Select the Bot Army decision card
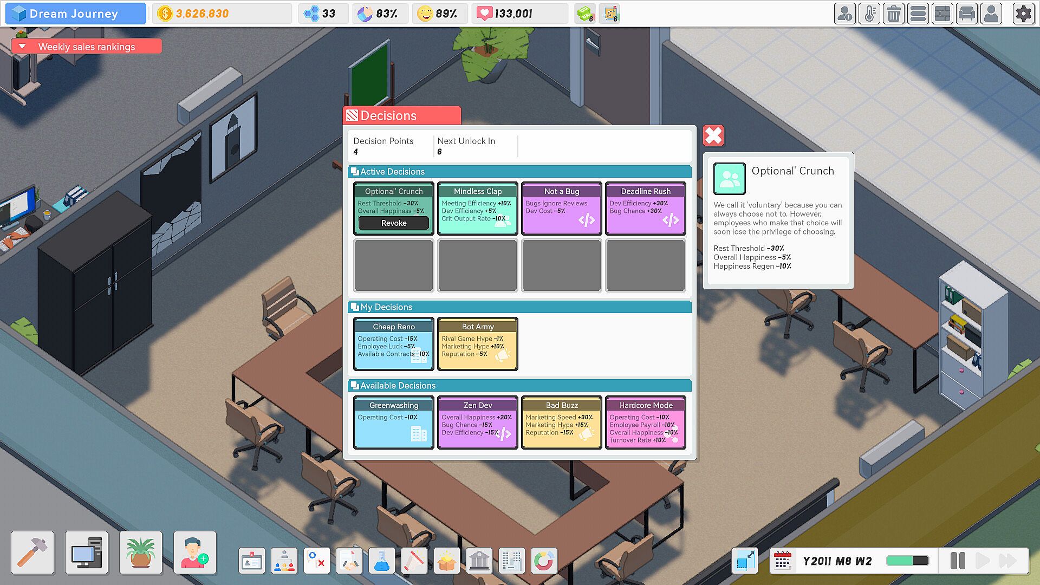Screen dimensions: 1040x585 coord(478,344)
